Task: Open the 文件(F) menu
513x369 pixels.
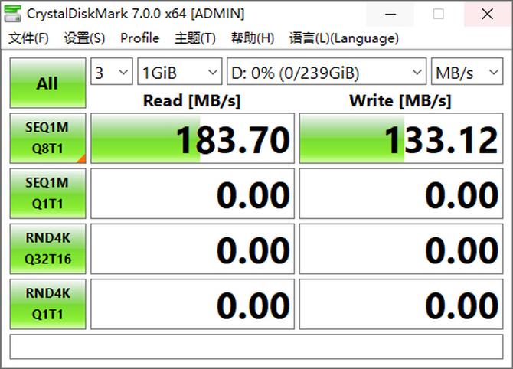Action: pos(28,38)
